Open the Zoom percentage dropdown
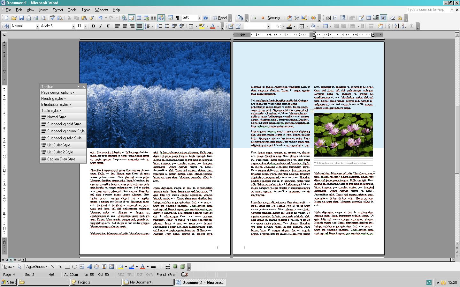Screen dimensions: 460x287 click(x=199, y=18)
